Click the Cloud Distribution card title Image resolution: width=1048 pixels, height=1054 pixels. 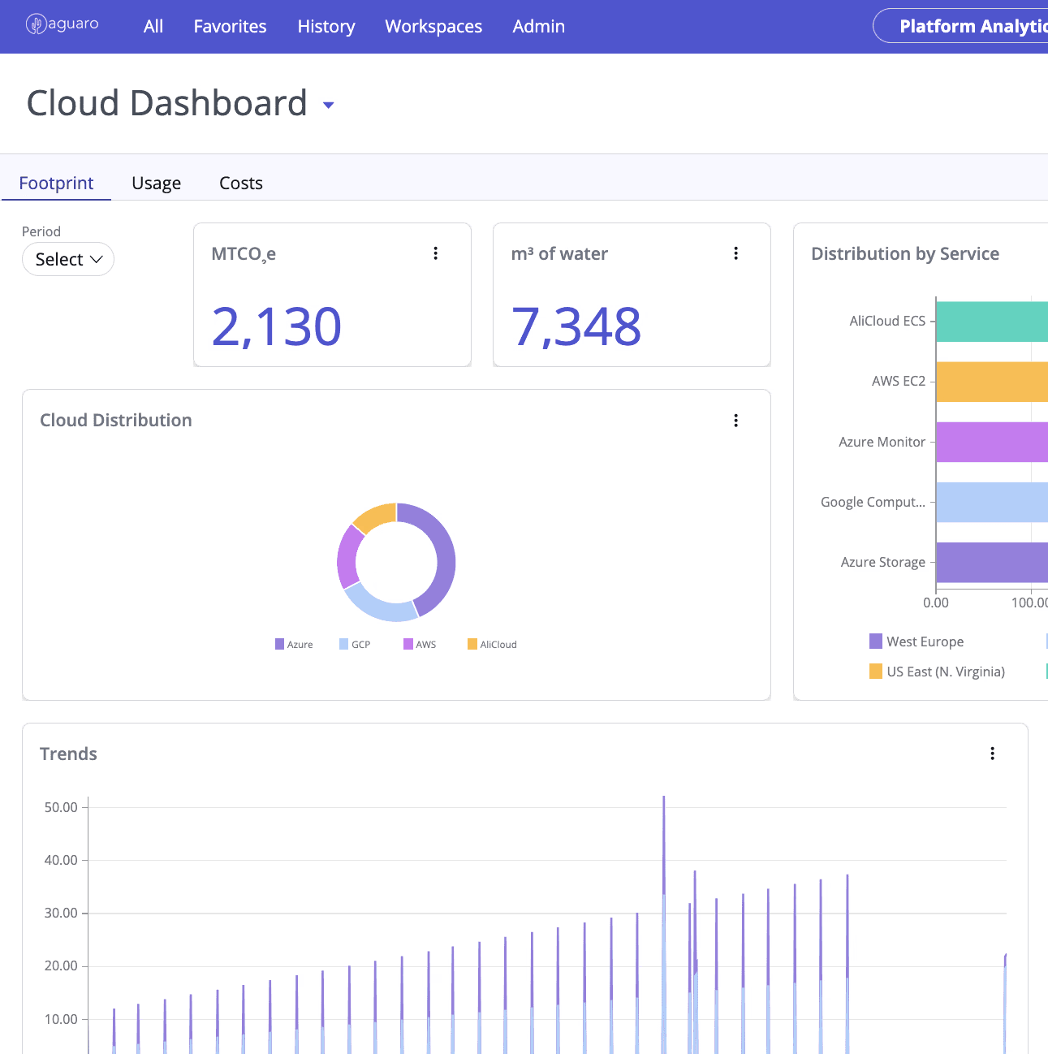coord(116,420)
